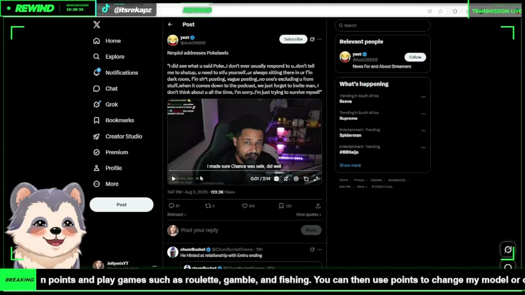Click Show more under What's happening
Image resolution: width=525 pixels, height=295 pixels.
350,165
